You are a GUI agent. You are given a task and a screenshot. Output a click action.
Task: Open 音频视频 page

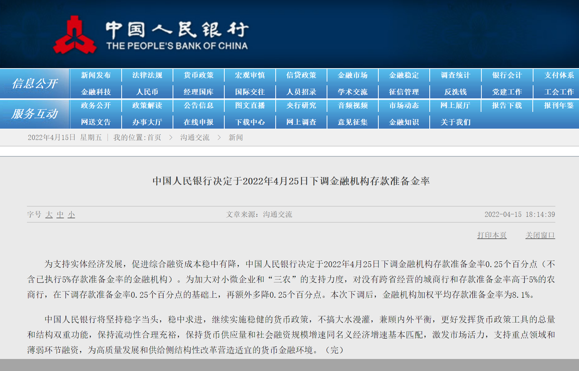coord(352,105)
